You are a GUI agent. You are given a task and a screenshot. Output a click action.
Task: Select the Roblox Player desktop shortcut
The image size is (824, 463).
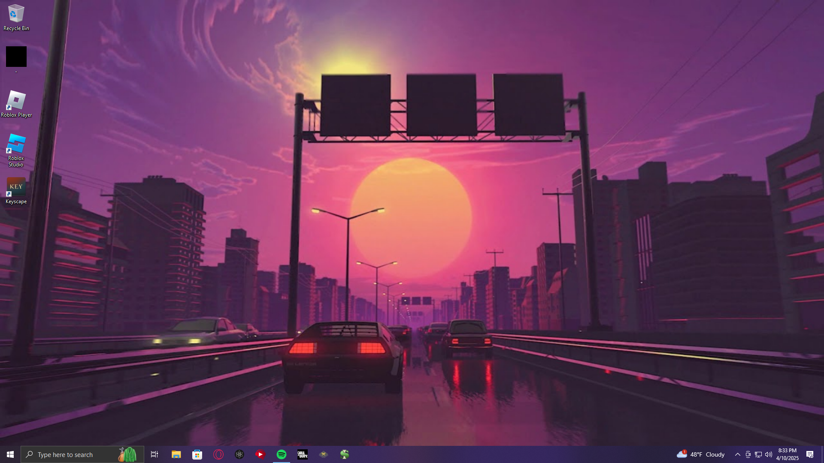pyautogui.click(x=16, y=104)
